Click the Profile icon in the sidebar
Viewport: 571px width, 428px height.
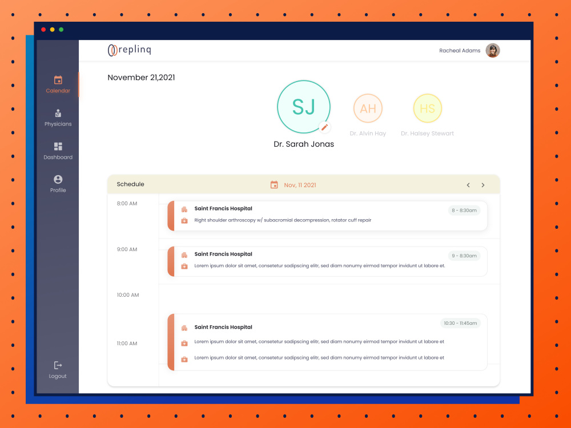58,180
